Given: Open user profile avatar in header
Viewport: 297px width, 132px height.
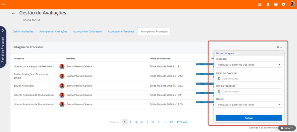Looking at the screenshot, I should click(x=292, y=4).
